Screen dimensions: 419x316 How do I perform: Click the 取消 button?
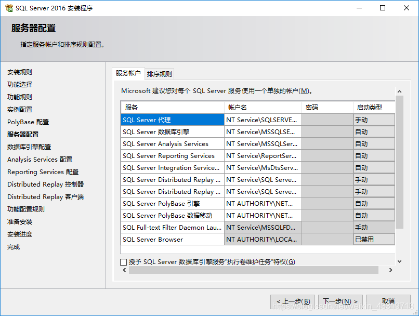coord(388,301)
